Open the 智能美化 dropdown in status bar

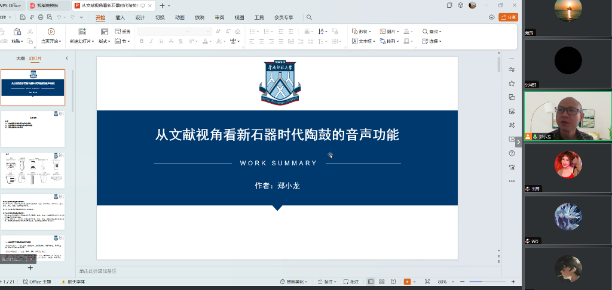coord(292,282)
